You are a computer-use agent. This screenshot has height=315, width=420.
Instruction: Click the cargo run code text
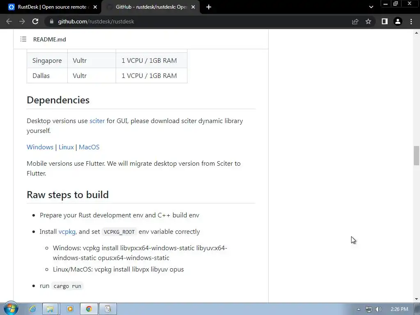coord(67,286)
